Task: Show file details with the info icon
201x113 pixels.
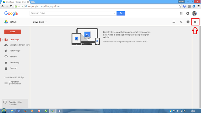Action: [188, 22]
